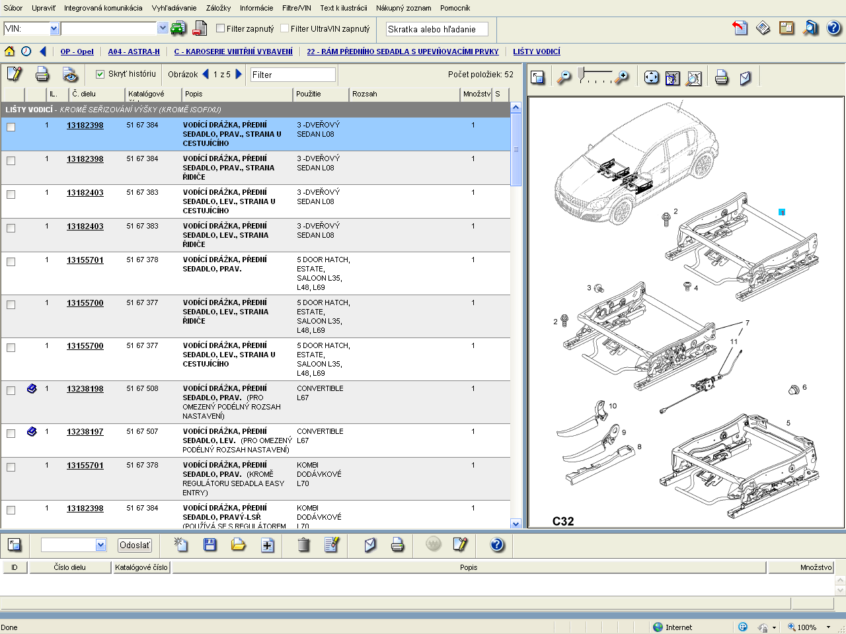Click the green car vehicle lookup icon
Viewport: 846px width, 634px height.
point(178,28)
